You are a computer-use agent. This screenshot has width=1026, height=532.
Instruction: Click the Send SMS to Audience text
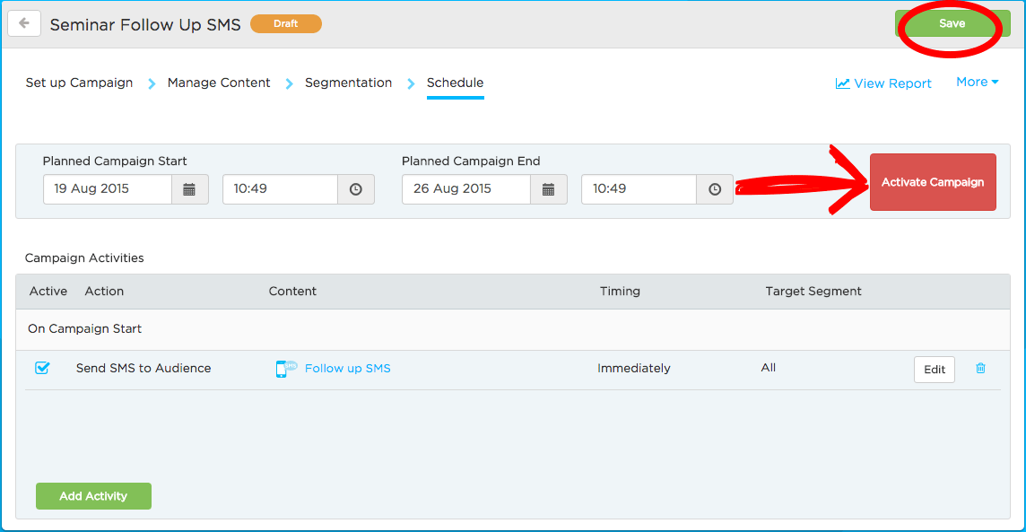point(143,369)
